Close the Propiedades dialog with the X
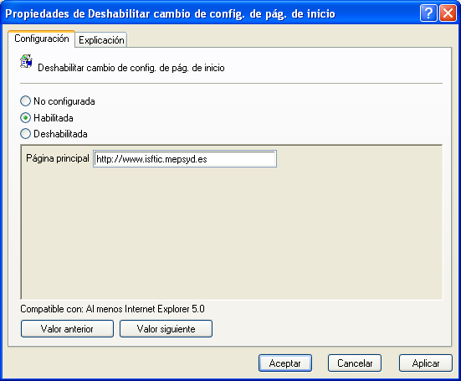461x381 pixels. point(448,13)
